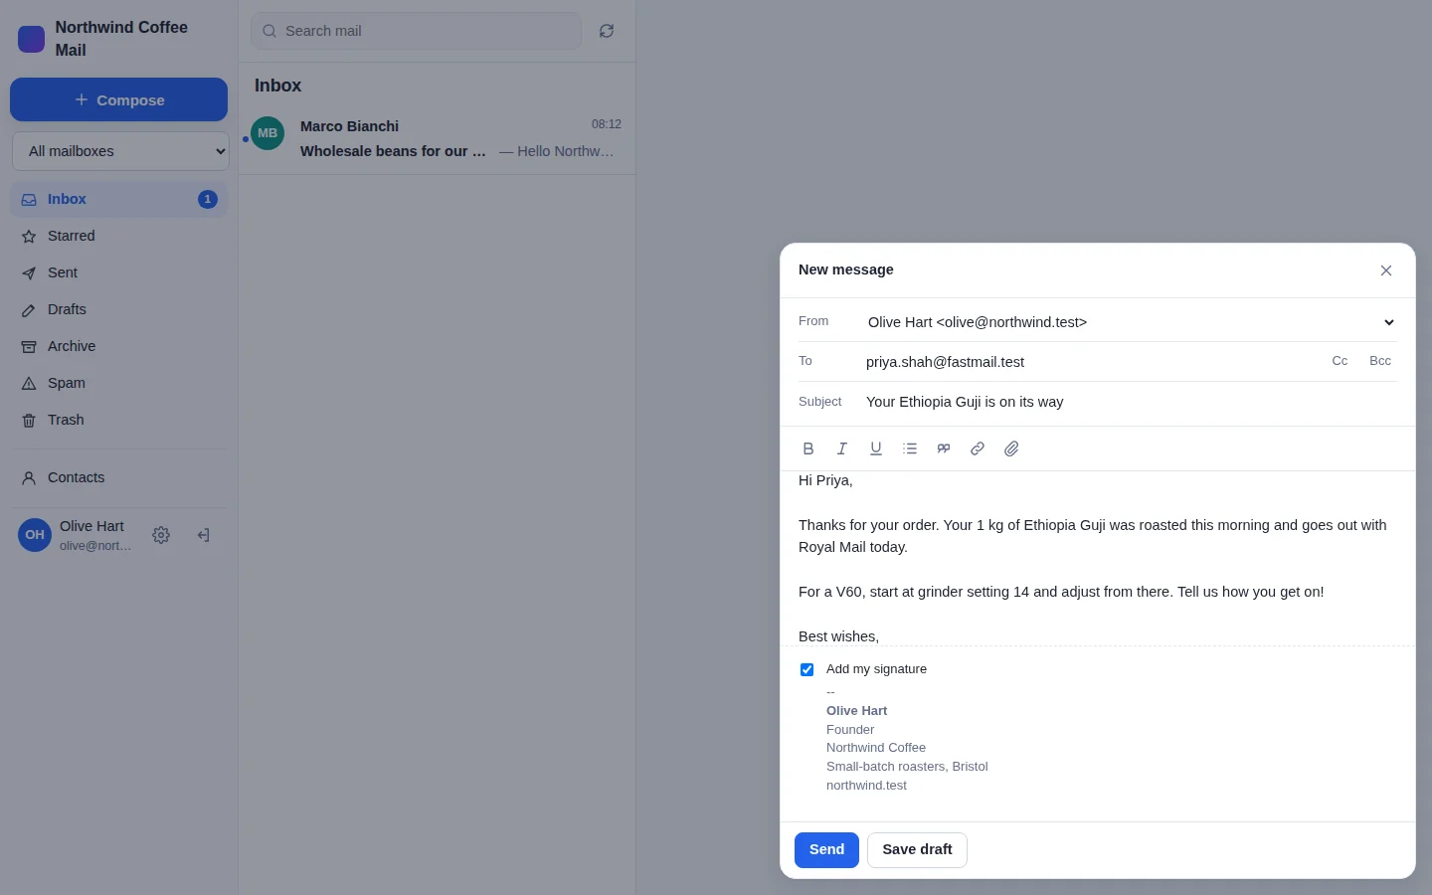Open settings via the gear icon
This screenshot has height=895, width=1432.
pos(161,535)
